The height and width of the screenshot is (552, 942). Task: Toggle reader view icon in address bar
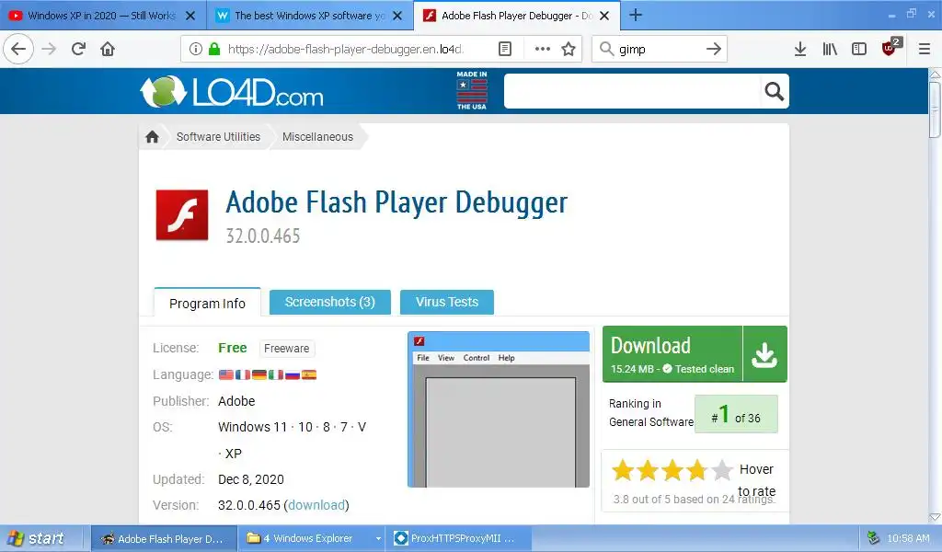coord(505,49)
